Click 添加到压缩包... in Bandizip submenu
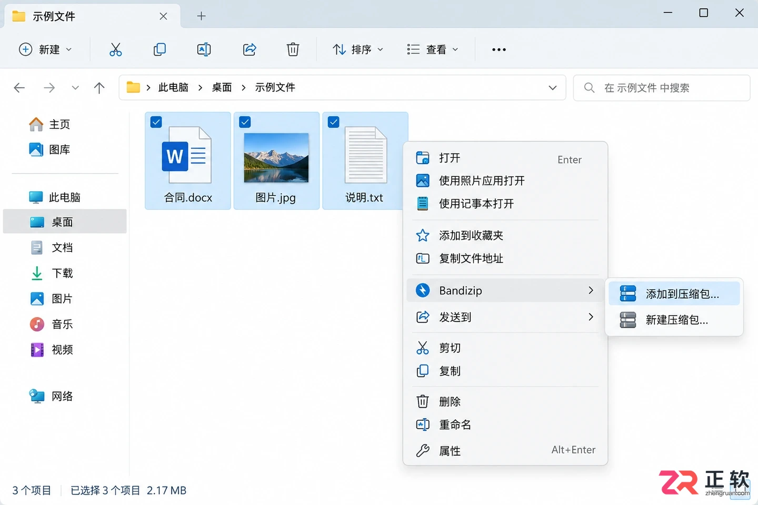Viewport: 758px width, 505px height. tap(674, 294)
